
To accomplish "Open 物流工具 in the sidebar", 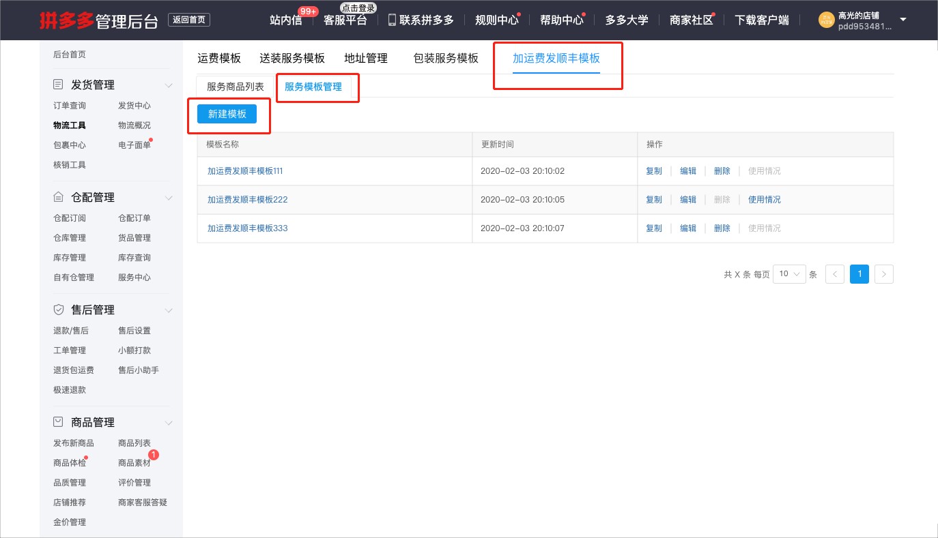I will click(x=70, y=125).
